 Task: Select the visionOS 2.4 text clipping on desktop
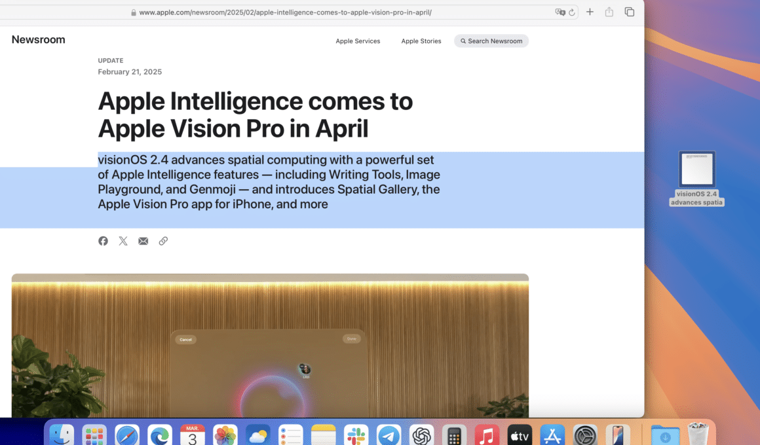696,179
